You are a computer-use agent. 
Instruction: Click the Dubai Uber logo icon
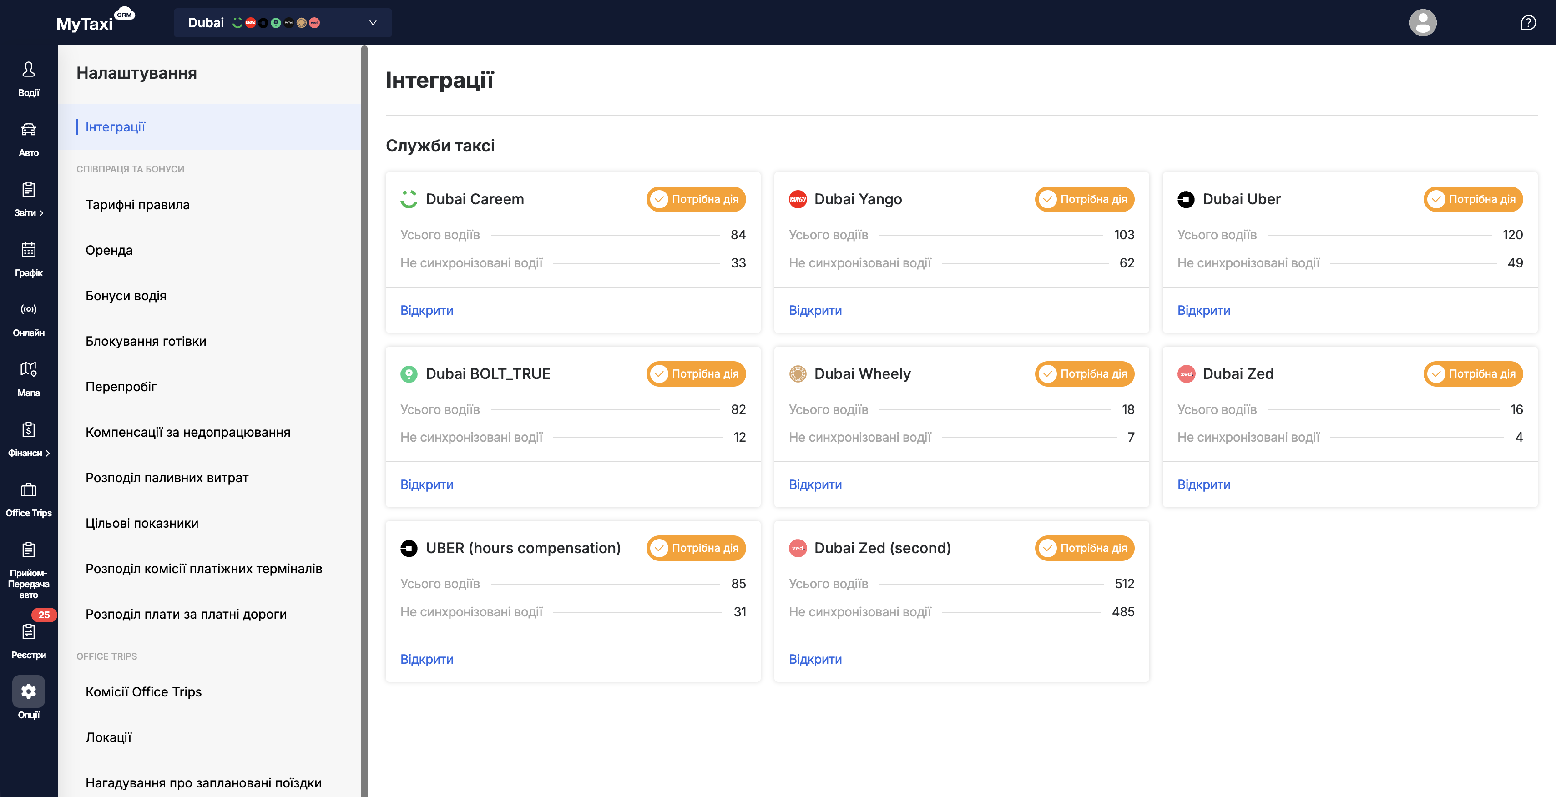(x=1186, y=199)
